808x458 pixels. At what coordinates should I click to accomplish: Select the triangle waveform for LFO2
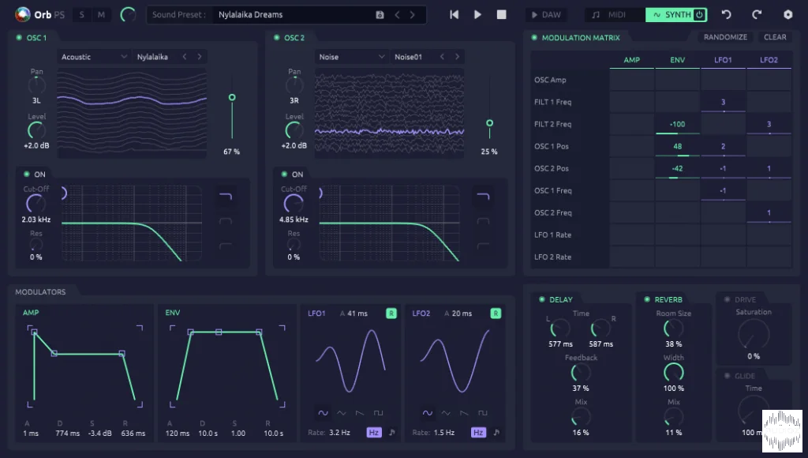click(x=447, y=413)
